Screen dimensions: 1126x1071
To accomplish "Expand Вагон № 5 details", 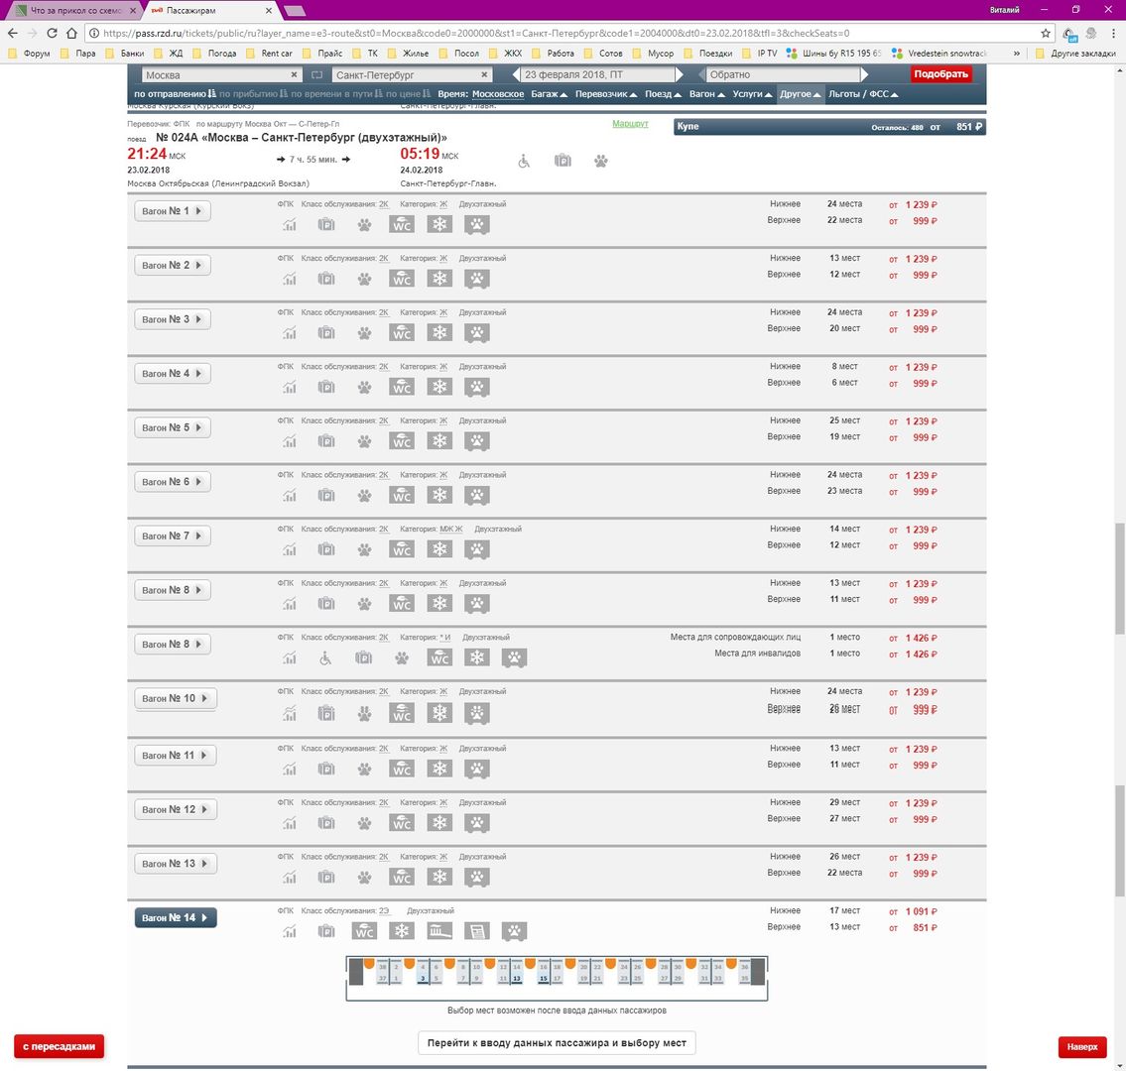I will point(173,427).
